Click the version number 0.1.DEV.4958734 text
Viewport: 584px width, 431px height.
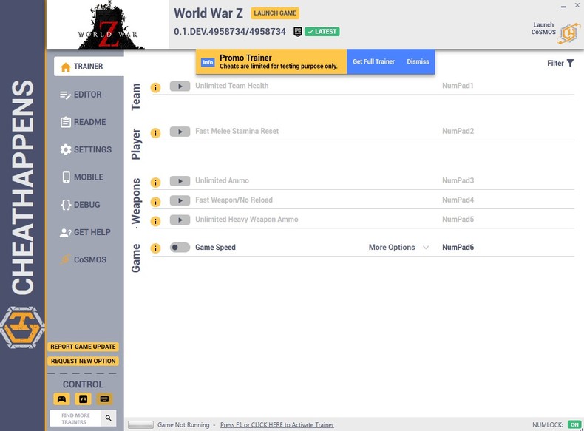click(230, 32)
